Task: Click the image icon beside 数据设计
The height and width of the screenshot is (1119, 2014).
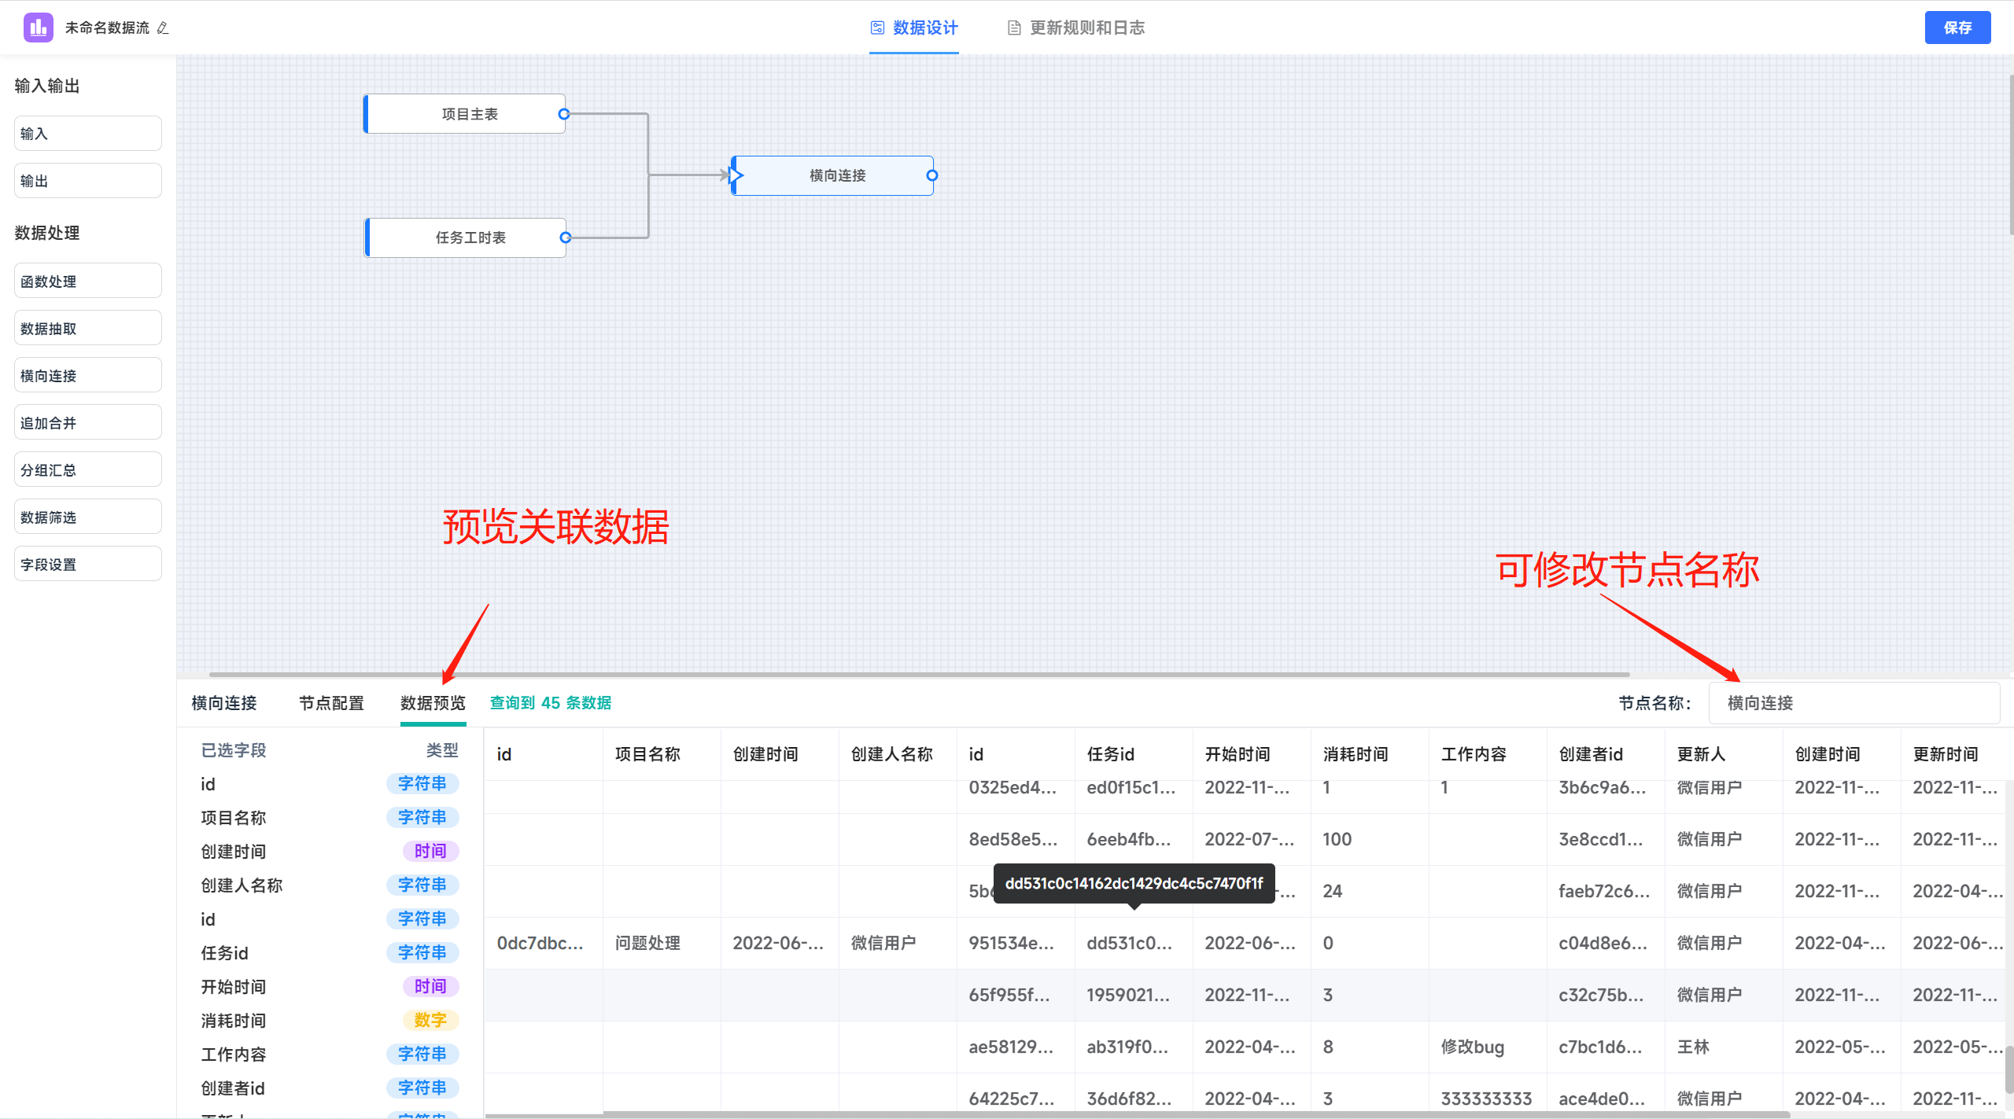Action: [876, 26]
